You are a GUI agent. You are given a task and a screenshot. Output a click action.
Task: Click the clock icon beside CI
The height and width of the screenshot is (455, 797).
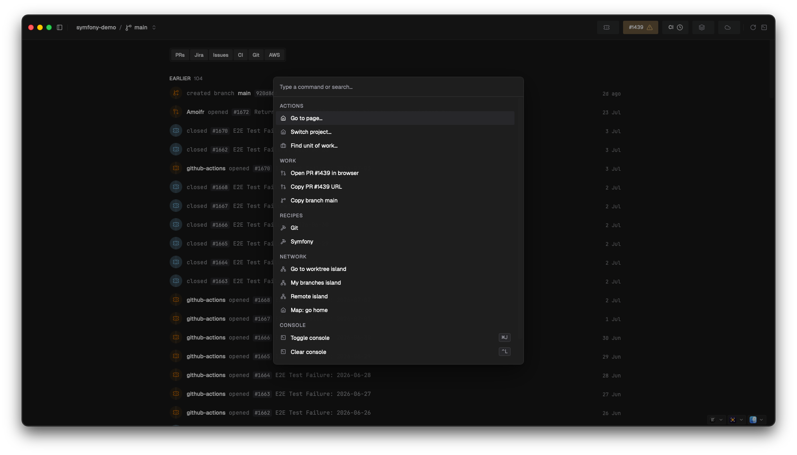point(680,27)
